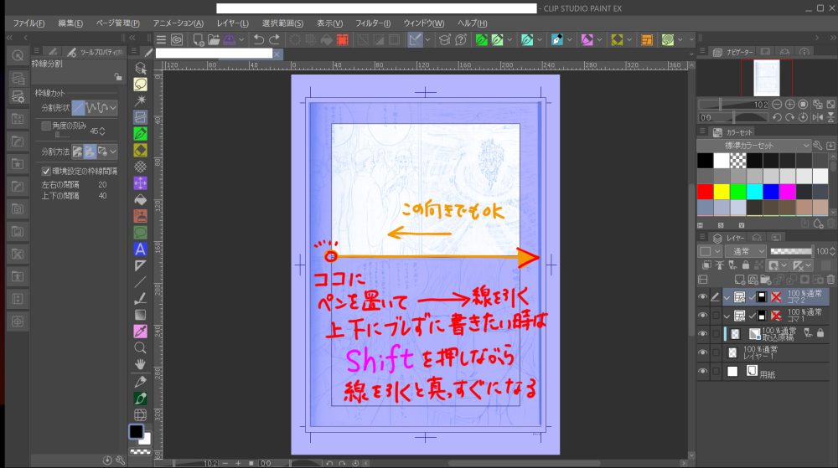Open the フィルター menu
This screenshot has height=468, width=838.
(373, 23)
